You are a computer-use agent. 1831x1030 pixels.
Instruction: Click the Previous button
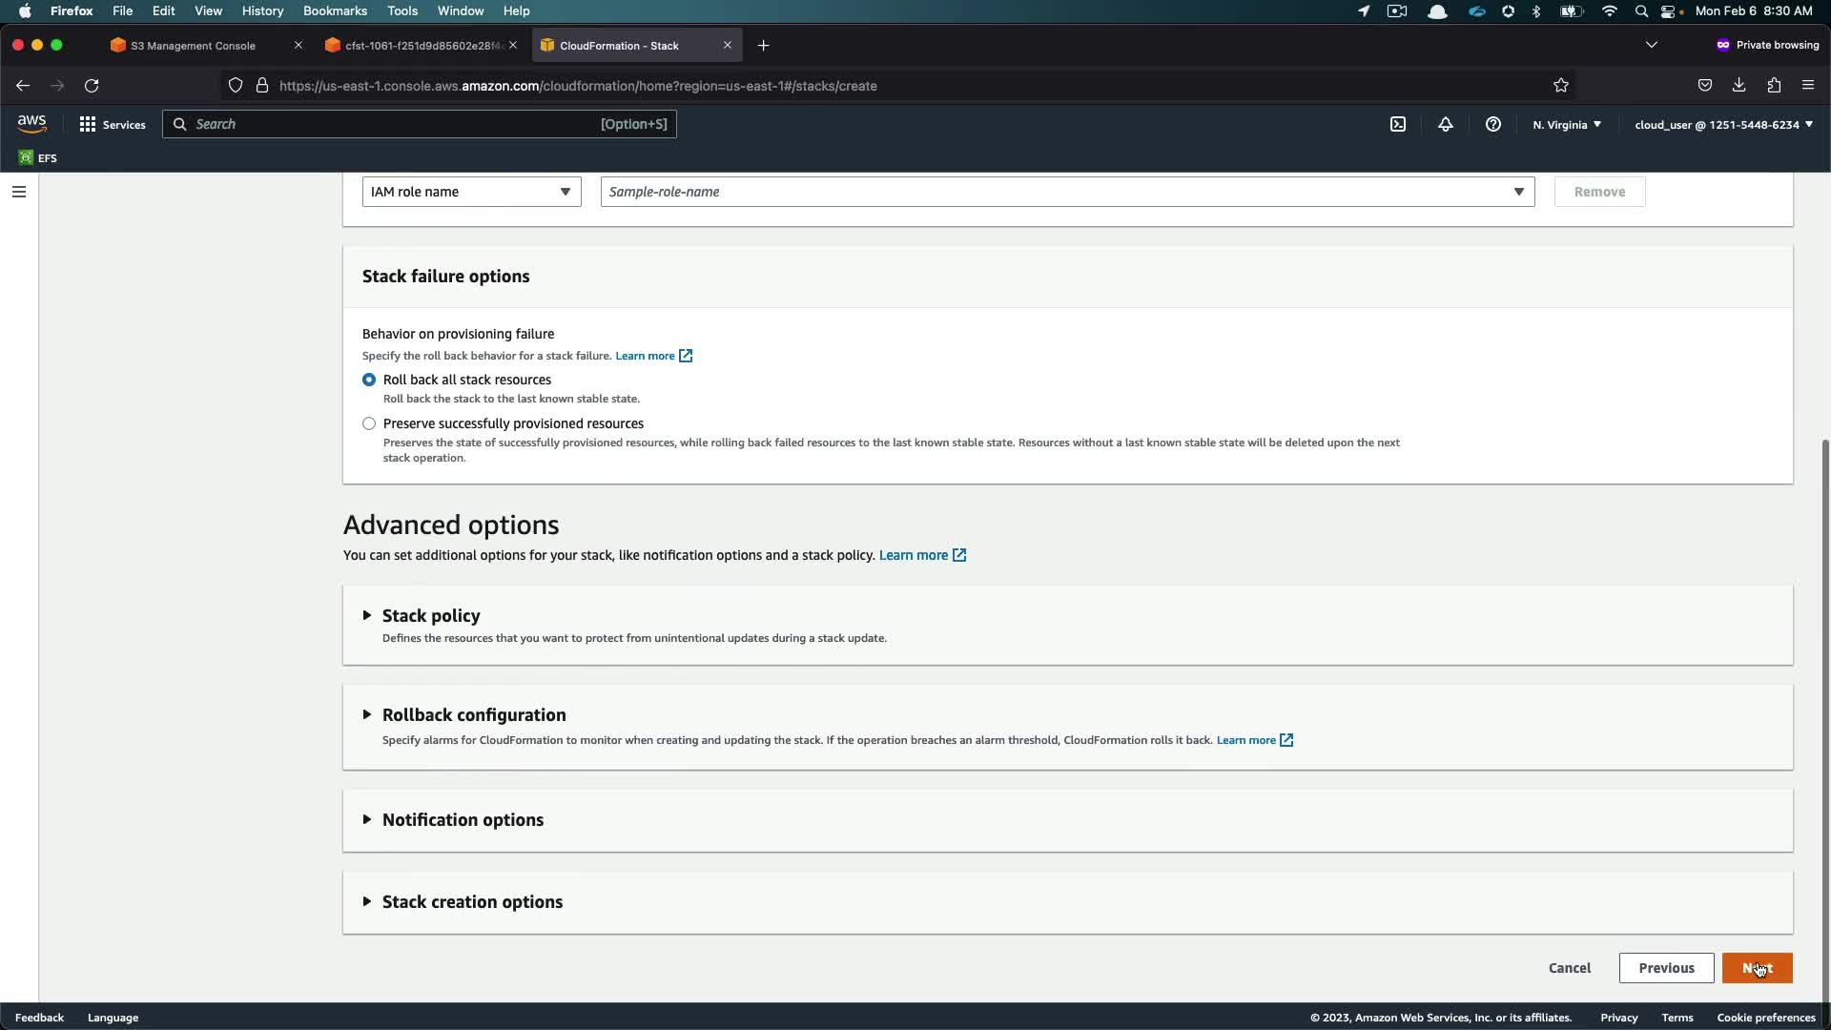(x=1666, y=968)
